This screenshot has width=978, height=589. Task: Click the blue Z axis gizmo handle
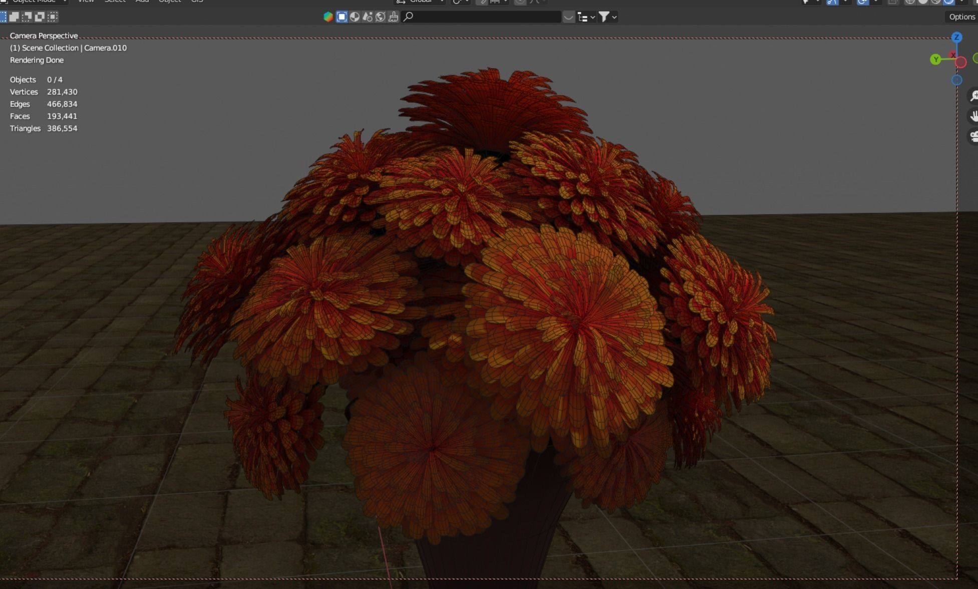(956, 37)
